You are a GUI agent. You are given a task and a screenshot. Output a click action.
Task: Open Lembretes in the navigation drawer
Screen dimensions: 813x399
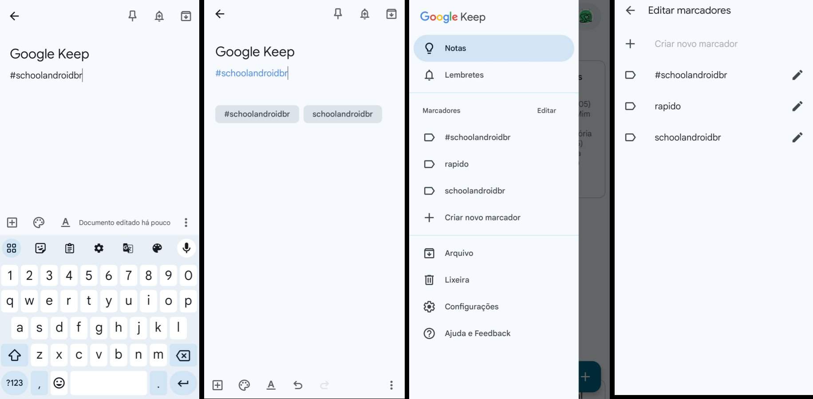(493, 75)
